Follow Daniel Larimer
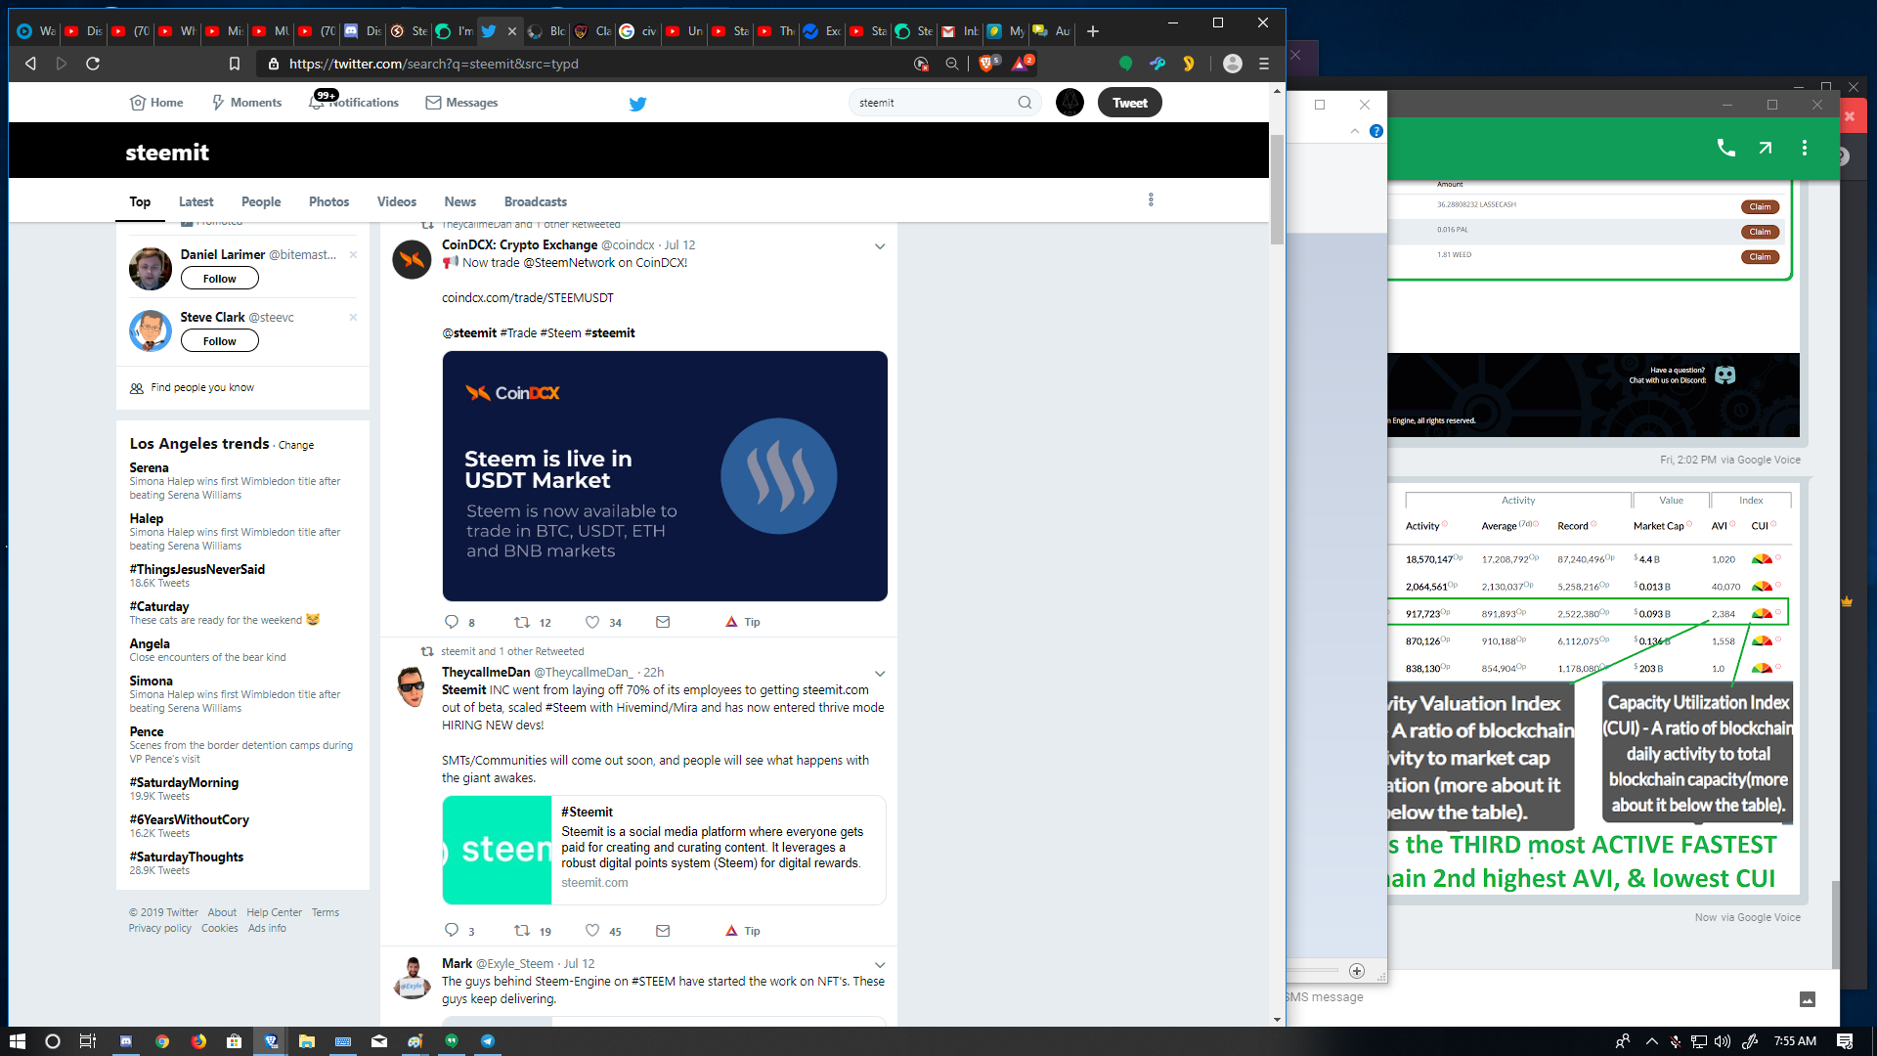 [x=220, y=279]
